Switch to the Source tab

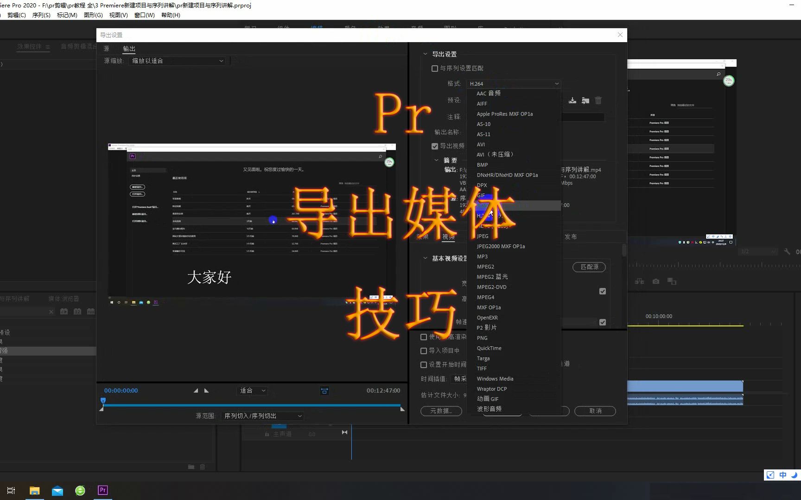click(106, 49)
